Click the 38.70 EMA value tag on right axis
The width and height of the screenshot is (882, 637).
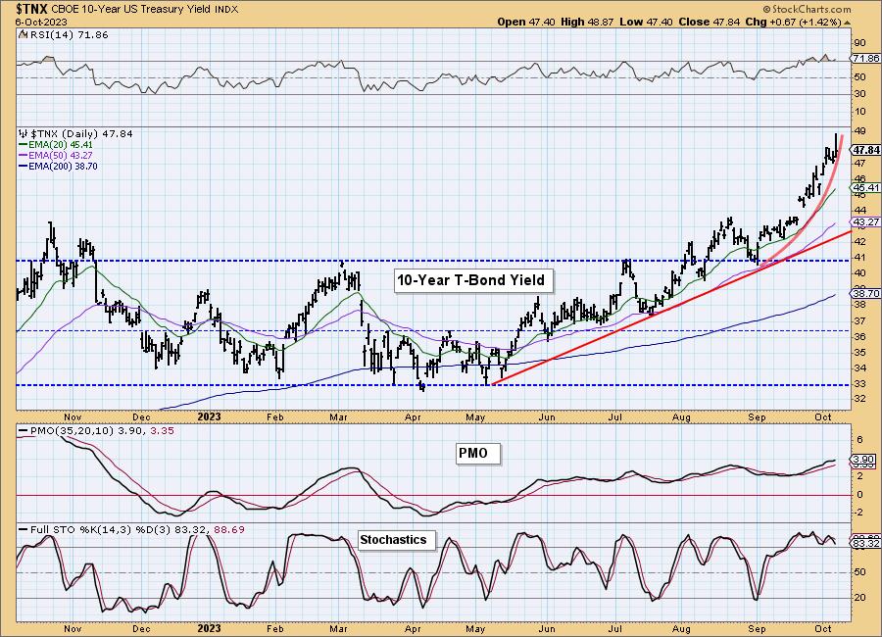pos(865,293)
